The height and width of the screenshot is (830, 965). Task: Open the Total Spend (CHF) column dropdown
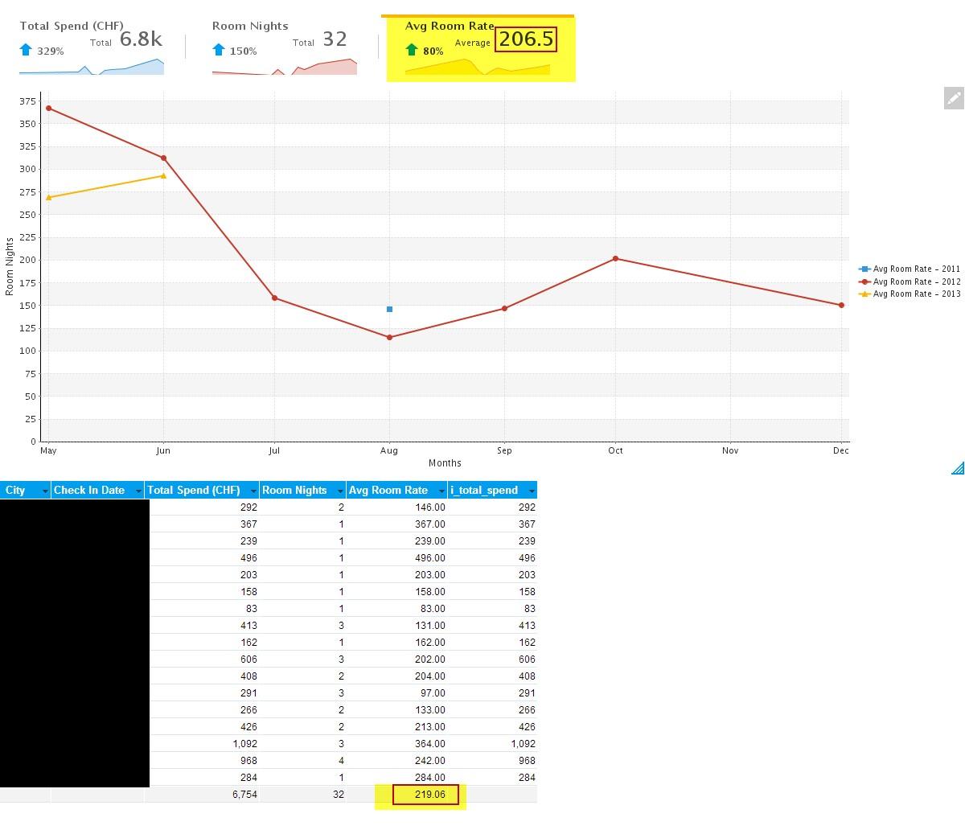(x=253, y=491)
